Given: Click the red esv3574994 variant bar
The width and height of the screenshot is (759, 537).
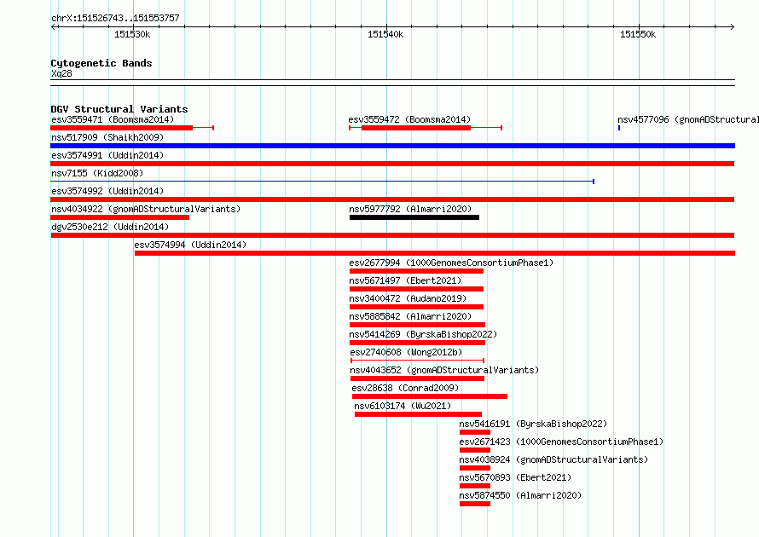Looking at the screenshot, I should pyautogui.click(x=435, y=253).
